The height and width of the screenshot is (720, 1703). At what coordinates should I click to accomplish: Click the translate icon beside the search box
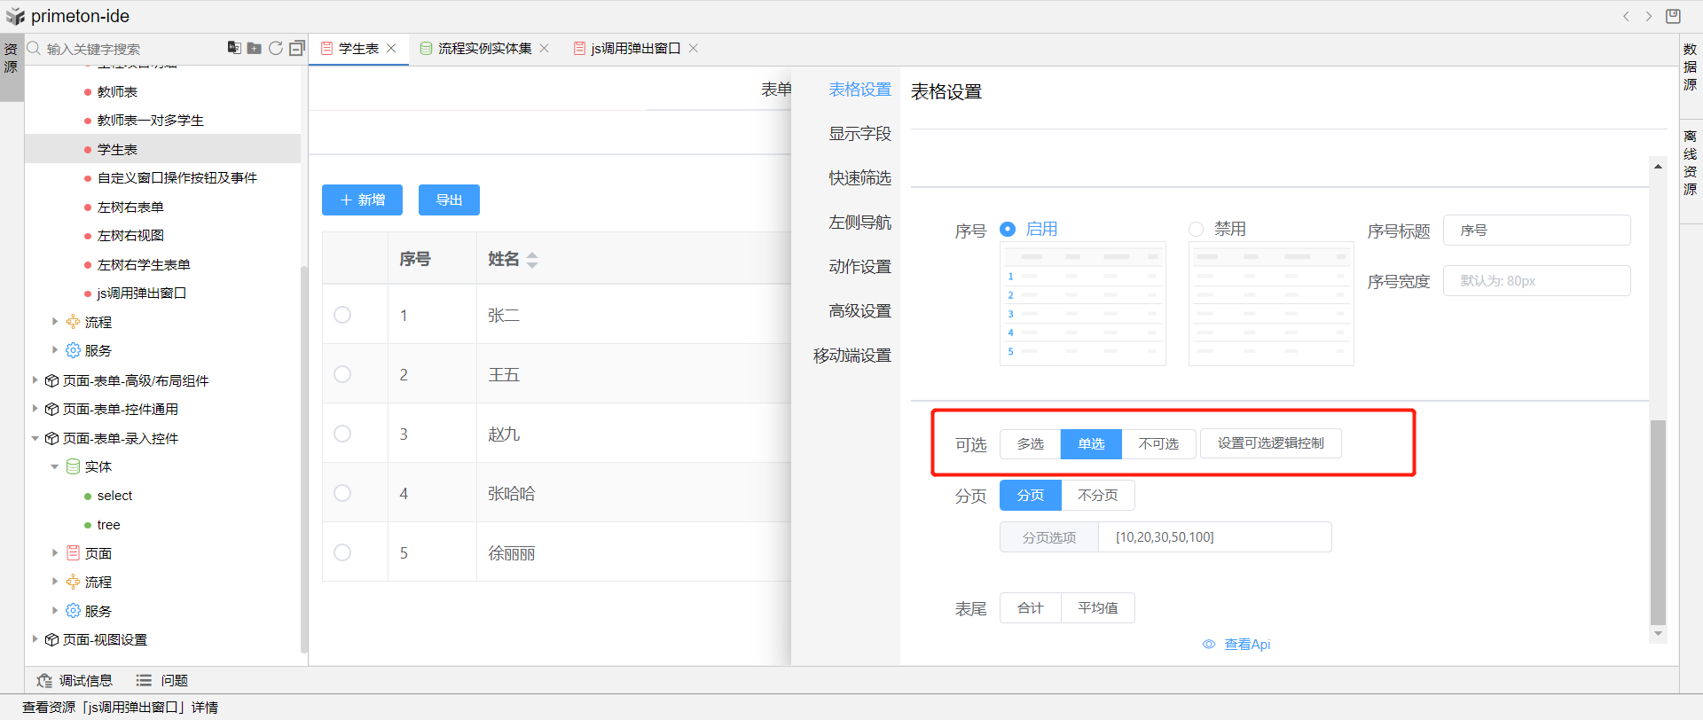point(233,48)
